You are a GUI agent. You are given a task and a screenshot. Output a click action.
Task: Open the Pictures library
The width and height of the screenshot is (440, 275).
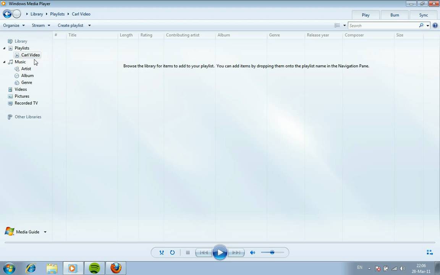pyautogui.click(x=22, y=96)
